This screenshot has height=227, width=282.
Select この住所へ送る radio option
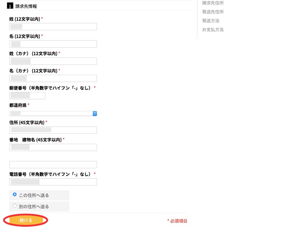[14, 195]
